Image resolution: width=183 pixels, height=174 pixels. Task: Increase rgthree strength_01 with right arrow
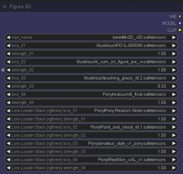[174, 119]
